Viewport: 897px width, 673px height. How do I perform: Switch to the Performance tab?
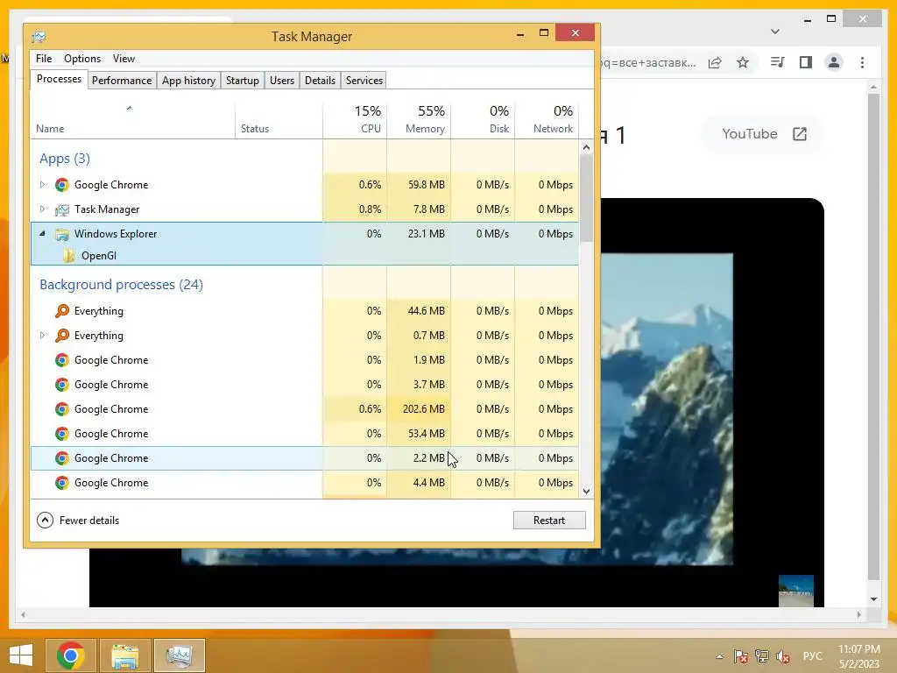tap(122, 81)
